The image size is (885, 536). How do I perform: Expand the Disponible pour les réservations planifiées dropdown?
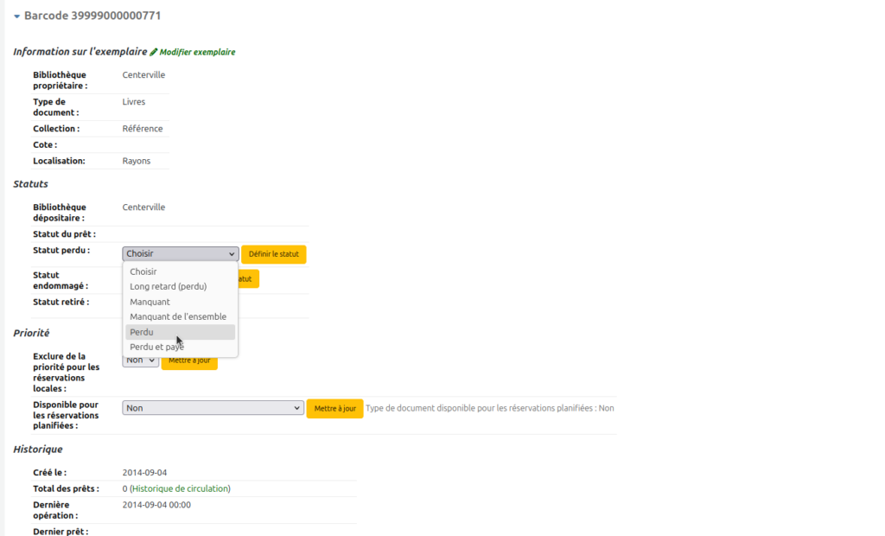coord(213,408)
